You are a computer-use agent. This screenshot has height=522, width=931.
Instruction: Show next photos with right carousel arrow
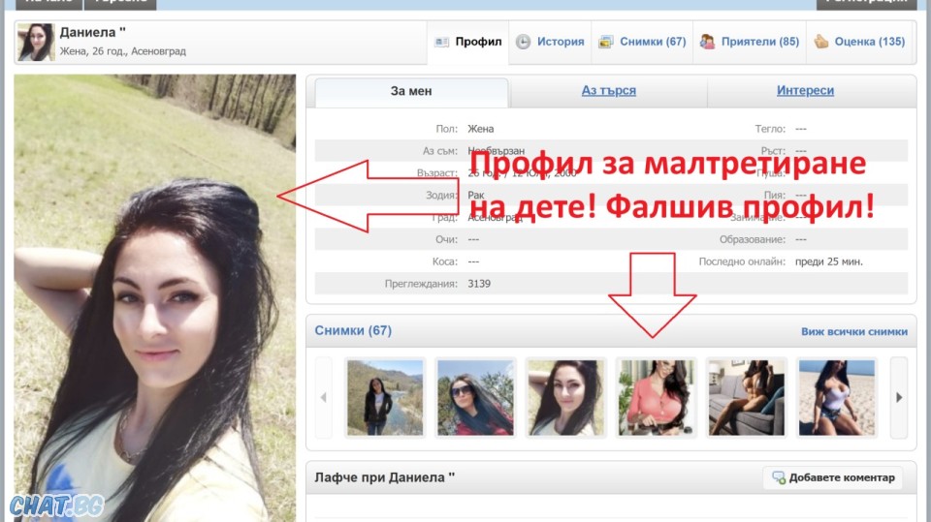pos(899,397)
